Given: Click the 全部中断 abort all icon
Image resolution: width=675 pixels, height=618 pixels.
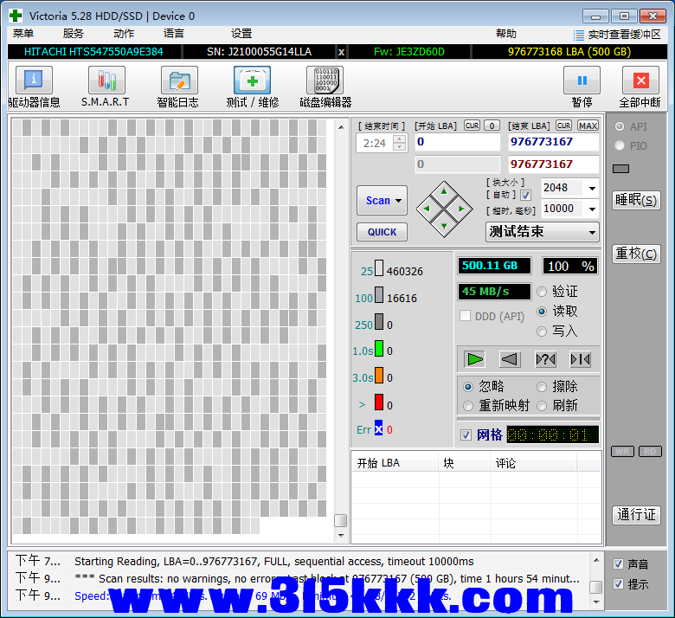Looking at the screenshot, I should pos(640,81).
